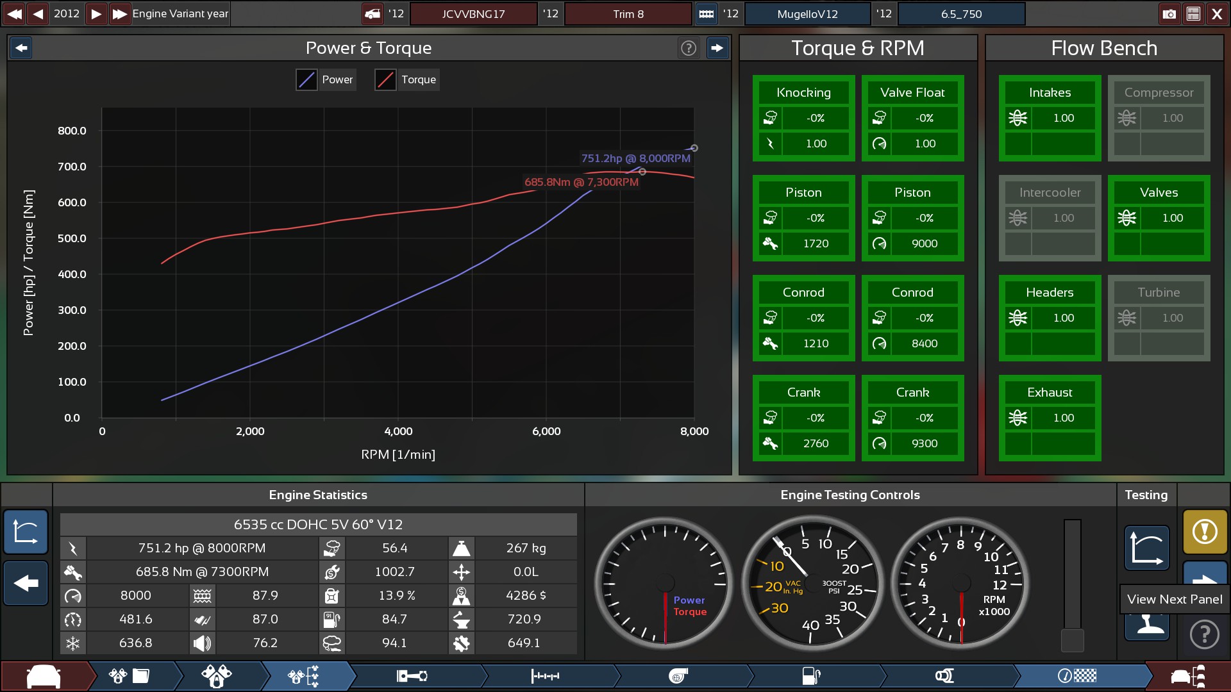Viewport: 1231px width, 692px height.
Task: Click the View Next Panel arrow button
Action: (1205, 573)
